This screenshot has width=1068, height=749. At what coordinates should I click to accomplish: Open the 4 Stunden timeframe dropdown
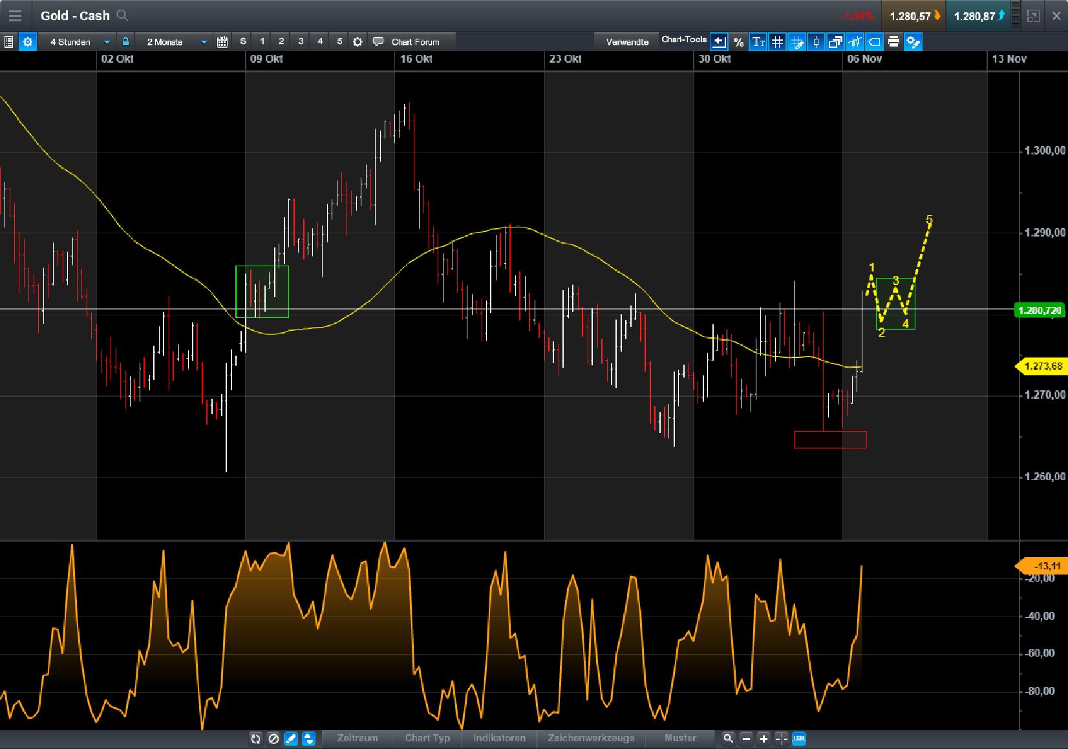(x=105, y=41)
